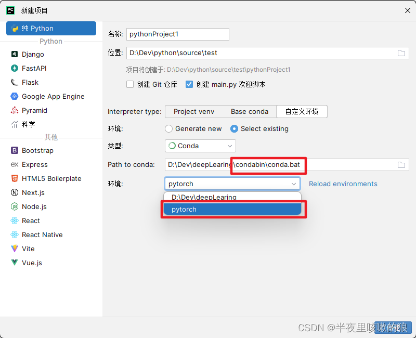Click the location field D:\Dev\python\source\test

coord(267,53)
